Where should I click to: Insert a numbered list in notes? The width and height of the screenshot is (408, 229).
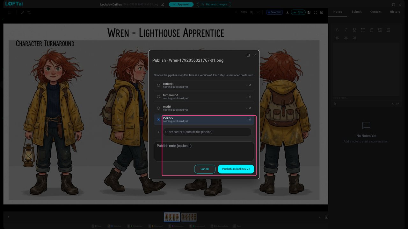pos(371,30)
